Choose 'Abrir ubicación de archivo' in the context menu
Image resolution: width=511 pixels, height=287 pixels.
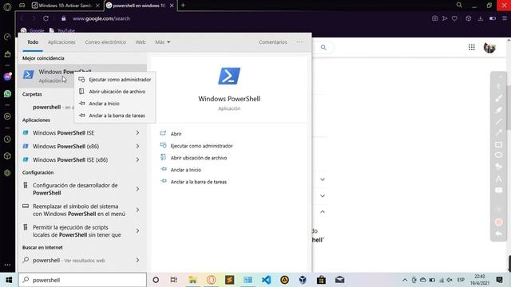coord(115,92)
